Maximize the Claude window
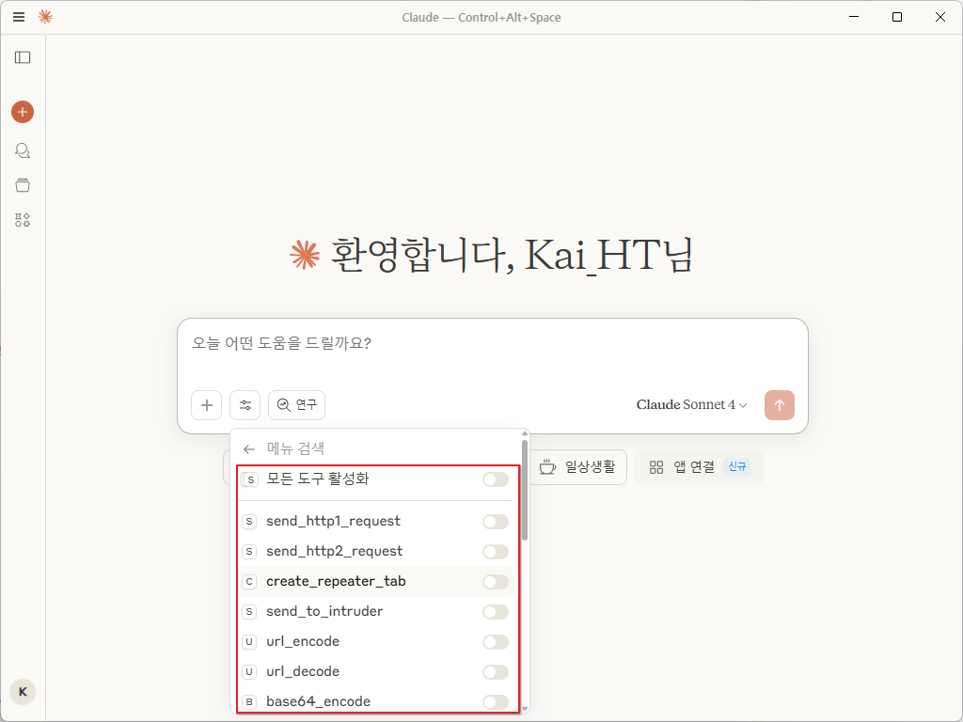The width and height of the screenshot is (963, 722). pyautogui.click(x=896, y=17)
